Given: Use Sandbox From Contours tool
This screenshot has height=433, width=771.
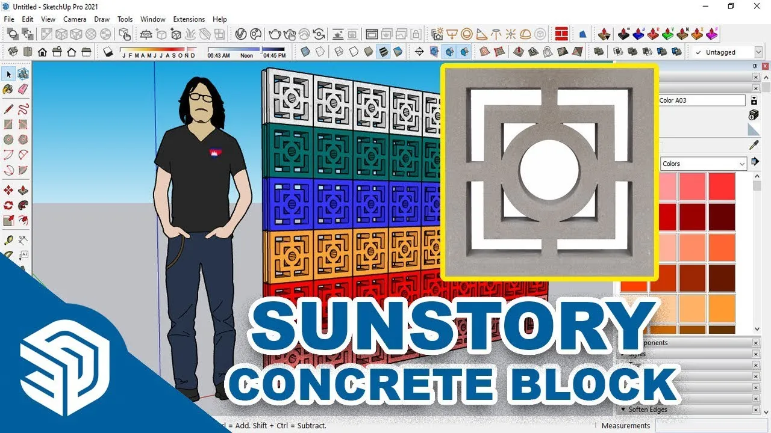Looking at the screenshot, I should coord(484,52).
